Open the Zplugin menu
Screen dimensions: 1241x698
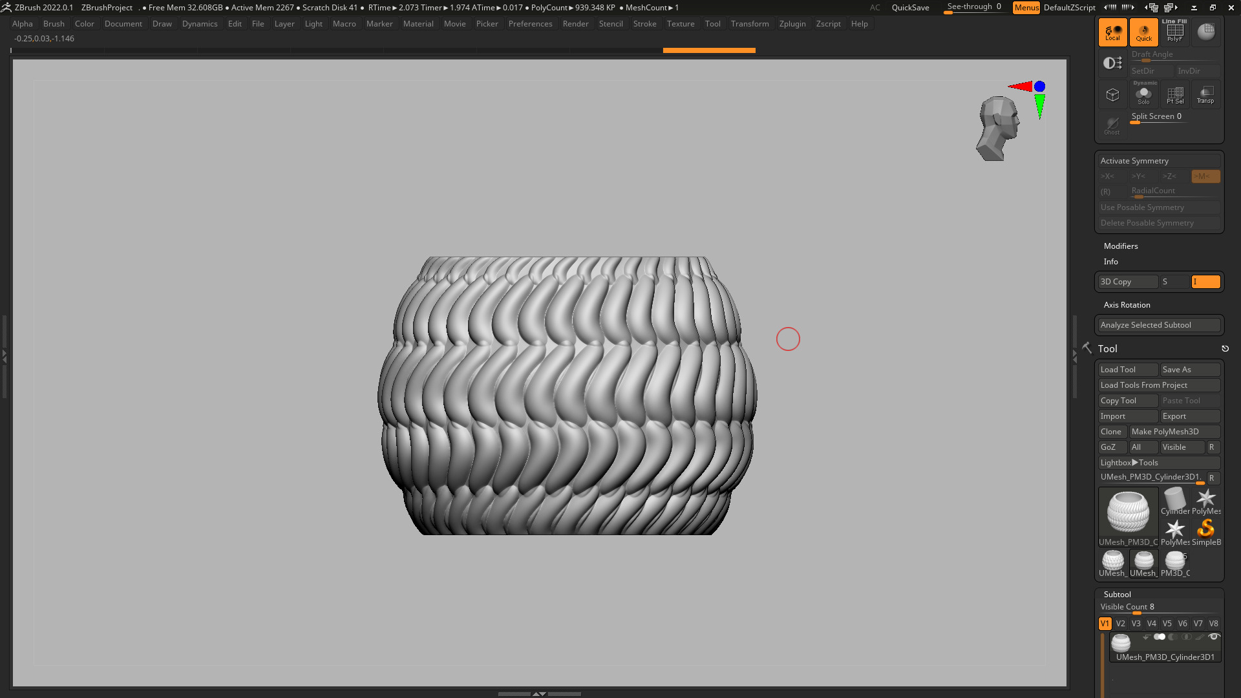click(x=792, y=24)
